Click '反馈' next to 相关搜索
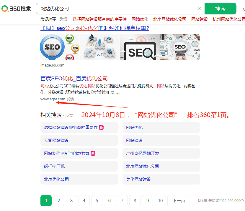245x211 pixels. [69, 115]
